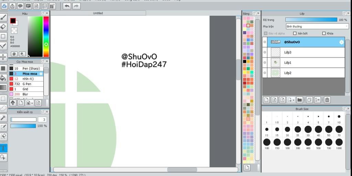Screen dimensions: 352x176
Task: Click the Download cloud brush icon
Action: click(13, 103)
